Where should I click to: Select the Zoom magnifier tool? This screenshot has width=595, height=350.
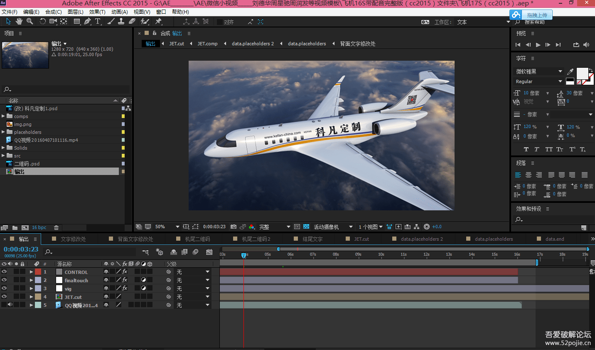[x=30, y=21]
